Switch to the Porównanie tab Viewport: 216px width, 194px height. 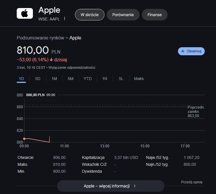(x=123, y=15)
